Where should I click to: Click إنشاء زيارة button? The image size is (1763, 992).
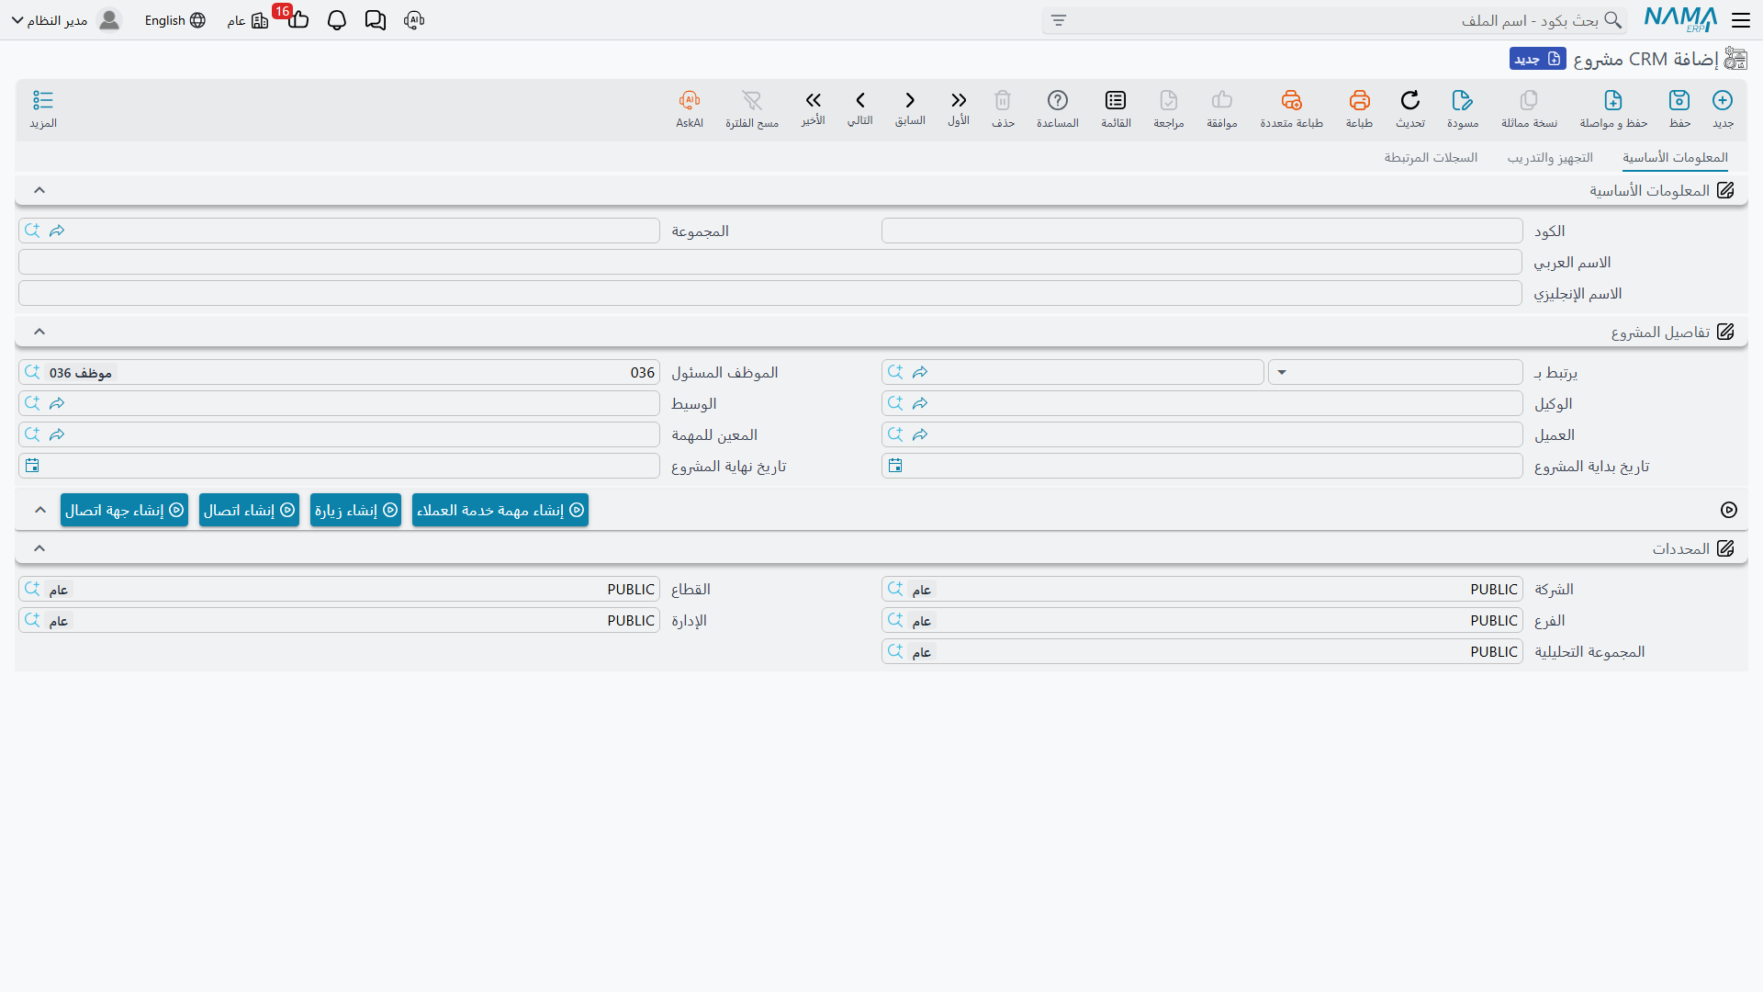pyautogui.click(x=355, y=510)
